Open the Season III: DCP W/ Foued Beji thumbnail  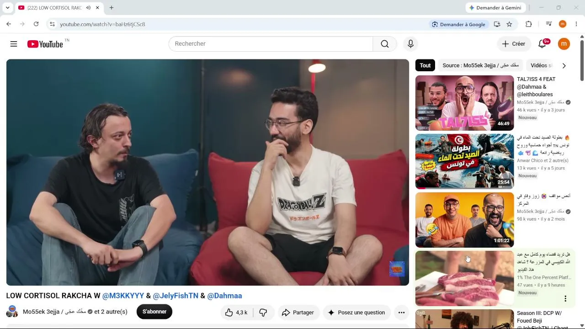(x=464, y=319)
